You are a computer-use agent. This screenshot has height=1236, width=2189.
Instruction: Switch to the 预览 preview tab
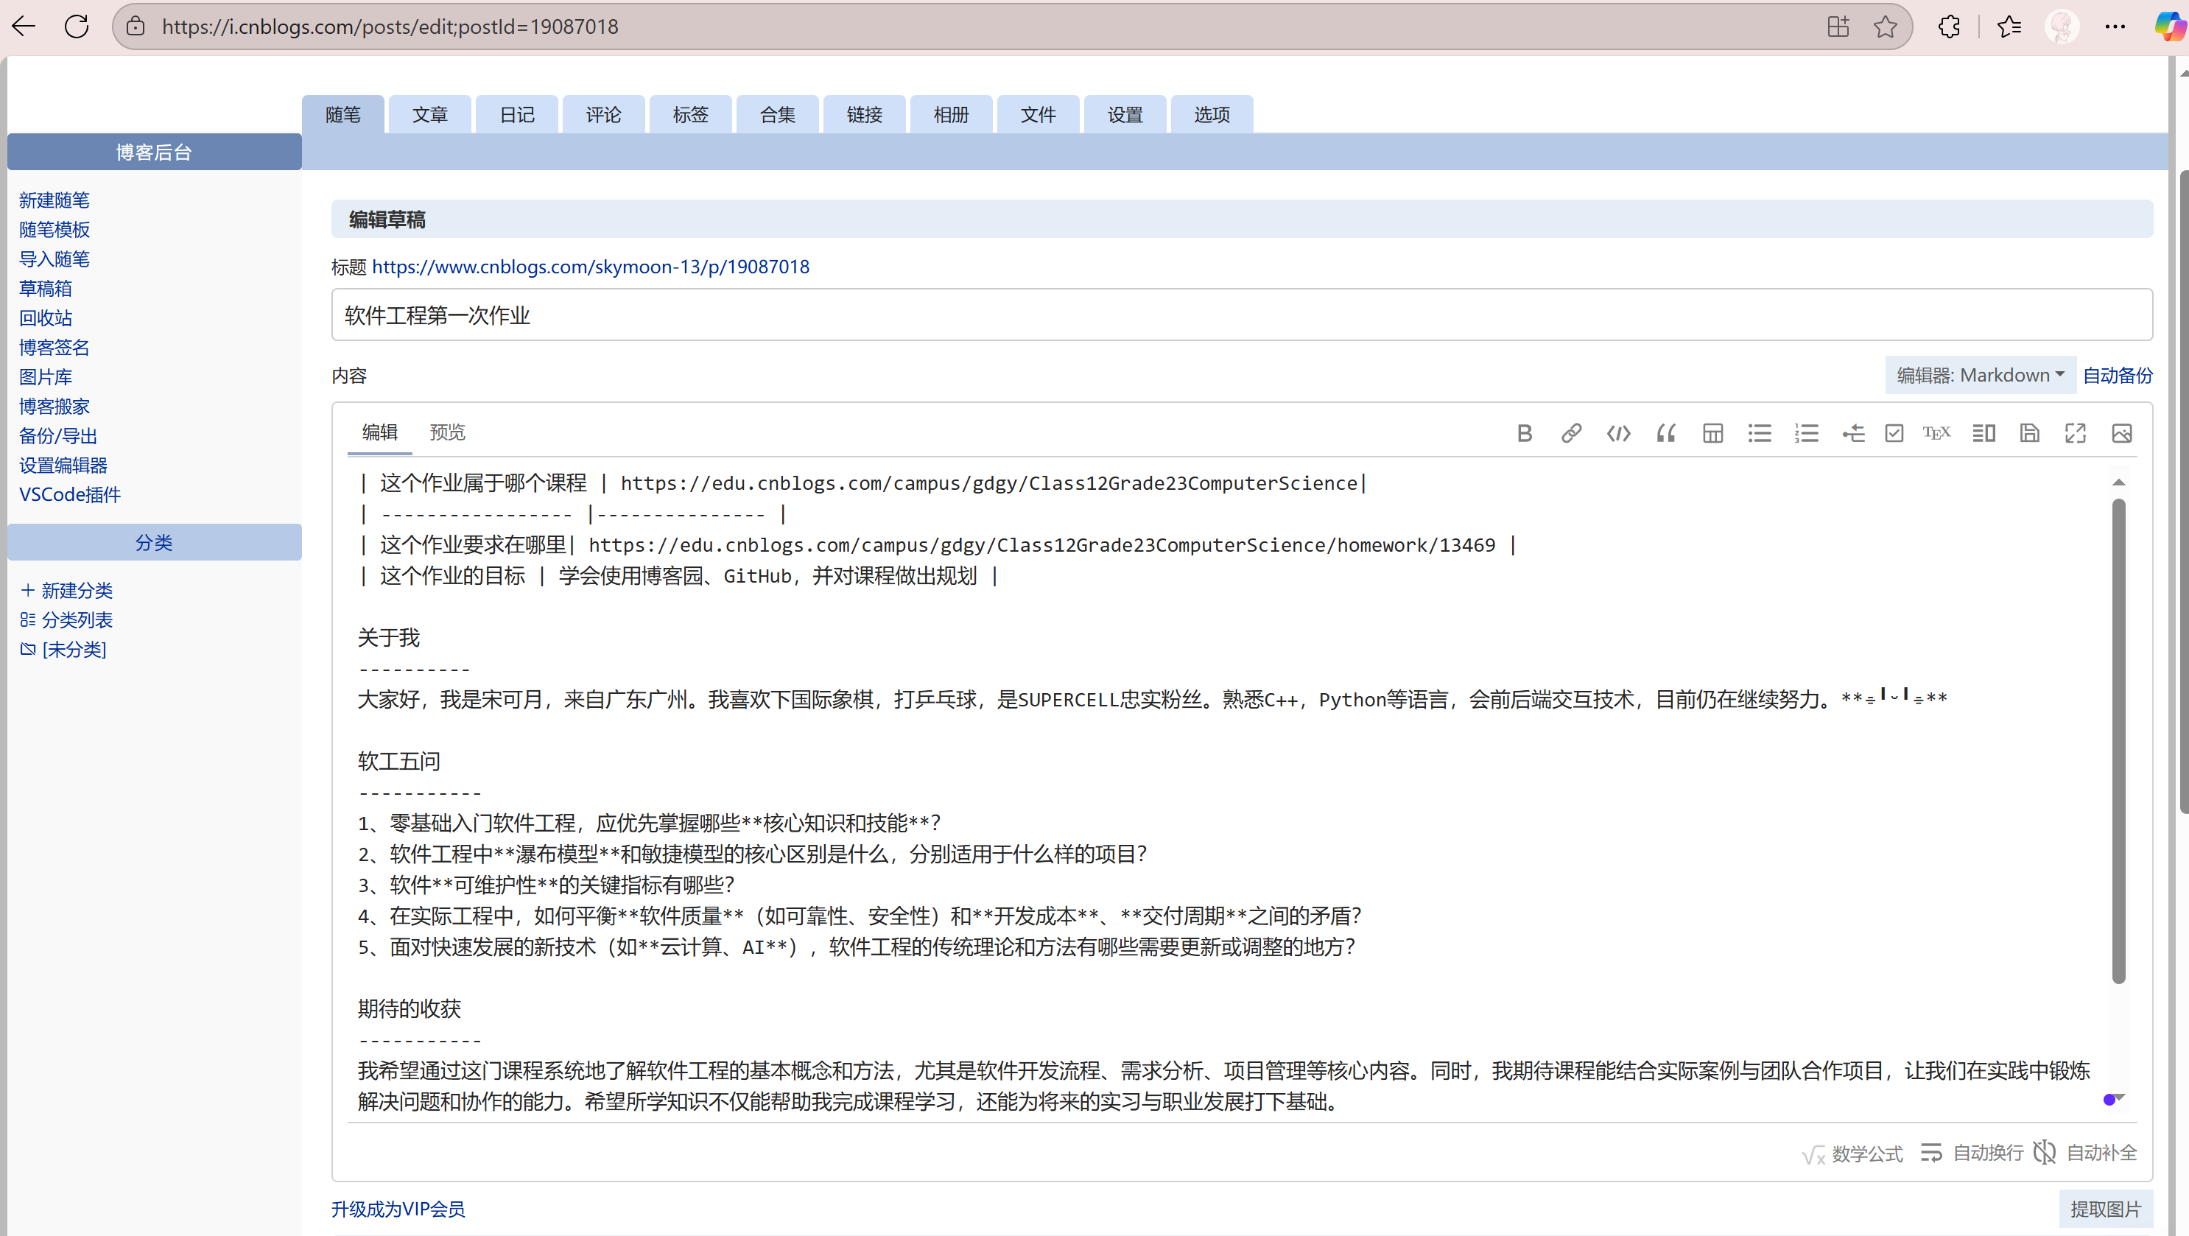pyautogui.click(x=449, y=432)
